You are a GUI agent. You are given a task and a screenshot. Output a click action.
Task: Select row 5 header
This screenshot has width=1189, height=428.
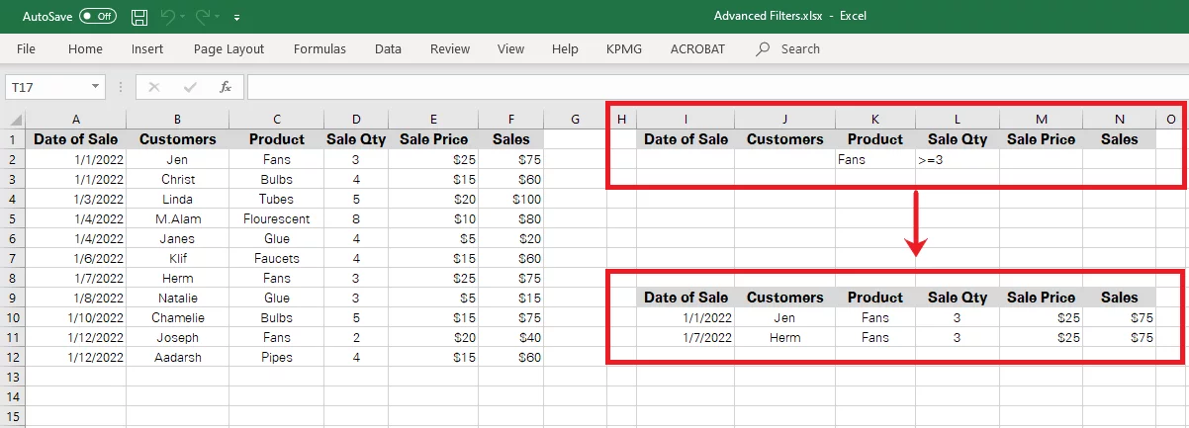[14, 218]
